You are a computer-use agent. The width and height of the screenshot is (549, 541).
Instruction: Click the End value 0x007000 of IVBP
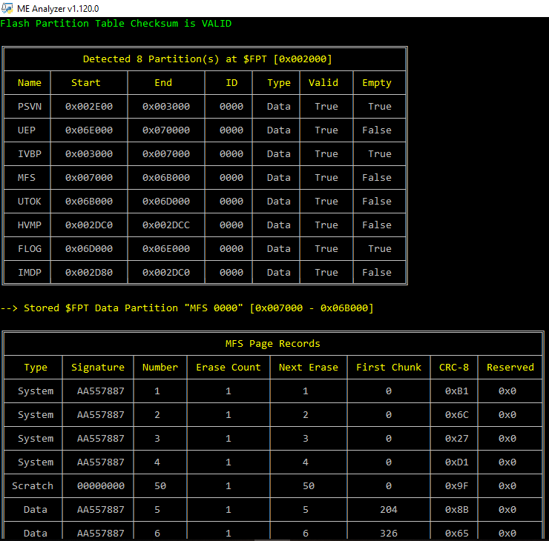tap(166, 154)
